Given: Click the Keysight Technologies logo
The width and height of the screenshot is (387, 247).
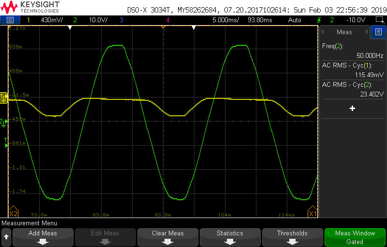Looking at the screenshot, I should click(x=30, y=7).
